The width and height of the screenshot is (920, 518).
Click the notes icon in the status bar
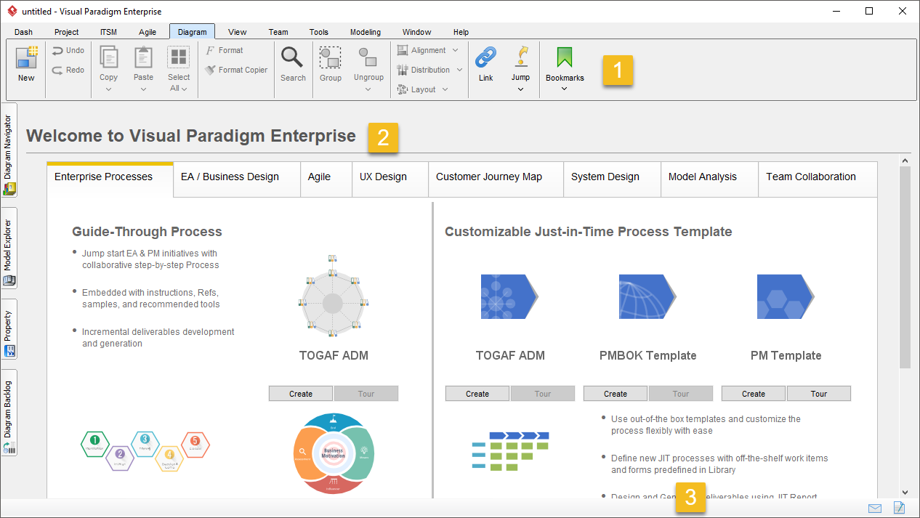point(899,508)
